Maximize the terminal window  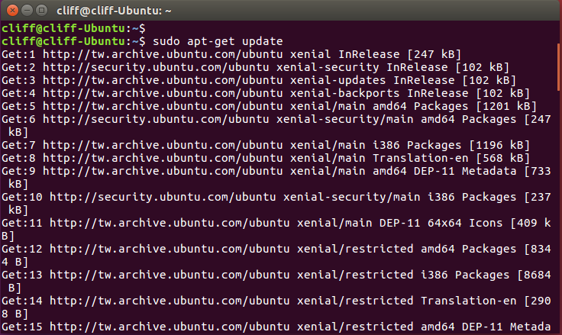[x=41, y=11]
